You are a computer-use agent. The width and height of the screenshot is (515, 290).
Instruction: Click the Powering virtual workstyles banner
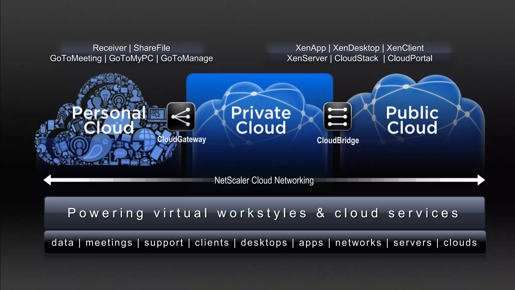click(x=265, y=213)
